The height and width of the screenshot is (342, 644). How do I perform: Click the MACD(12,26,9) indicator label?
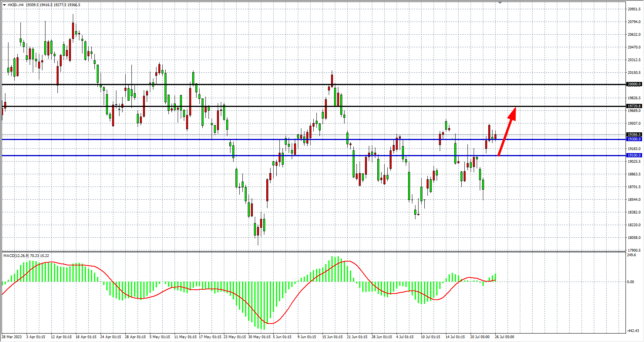pyautogui.click(x=16, y=255)
